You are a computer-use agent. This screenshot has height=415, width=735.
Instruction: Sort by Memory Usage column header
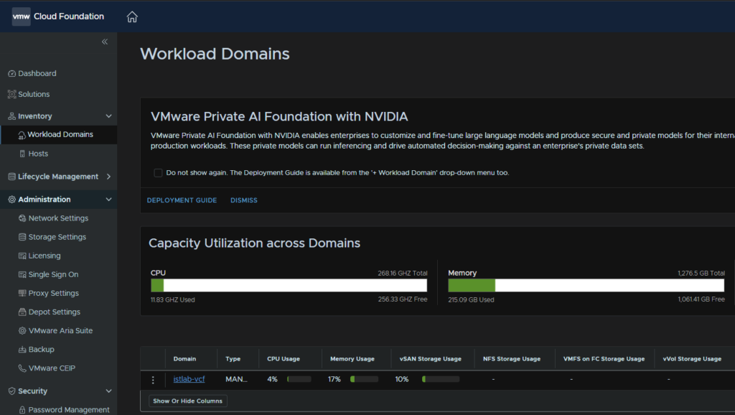352,359
